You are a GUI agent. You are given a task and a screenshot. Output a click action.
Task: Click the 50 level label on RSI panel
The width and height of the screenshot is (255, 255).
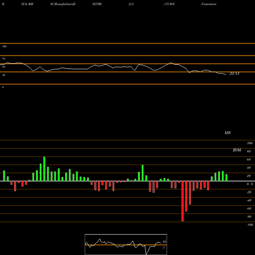tap(4, 67)
